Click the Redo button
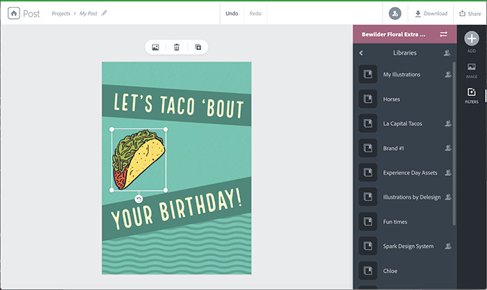 click(x=255, y=13)
